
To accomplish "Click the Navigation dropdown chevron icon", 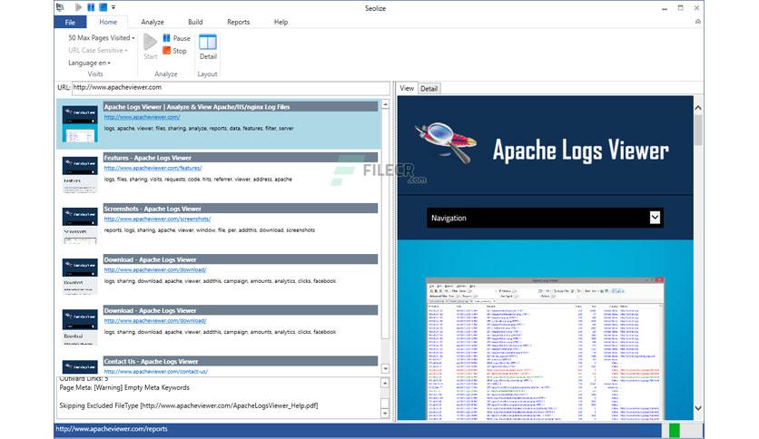I will point(655,218).
